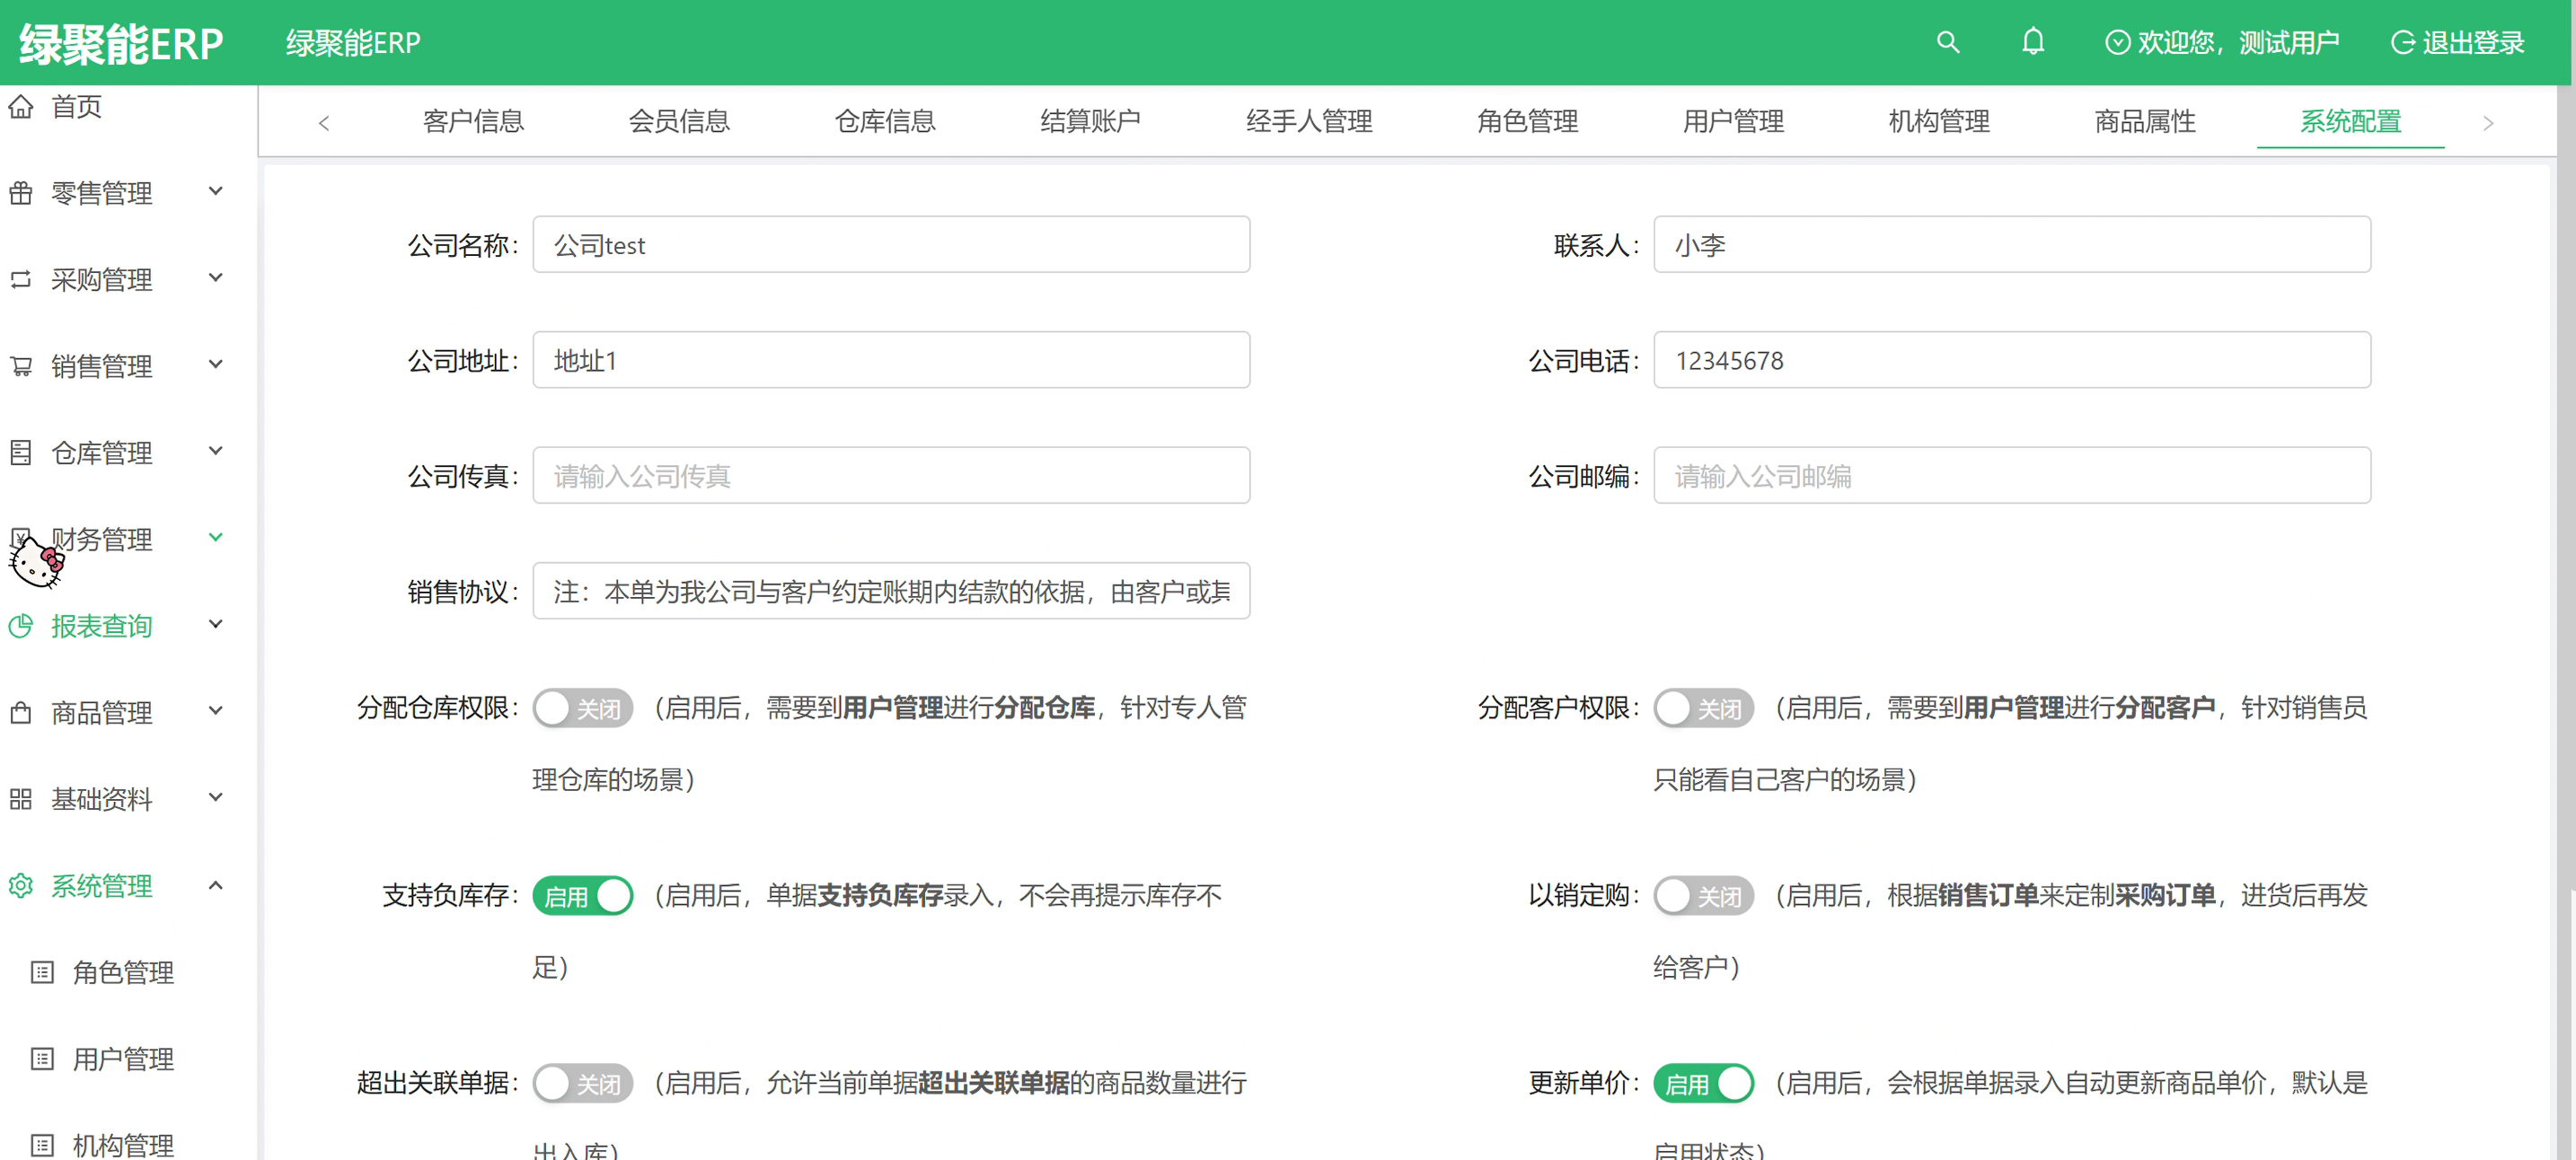Switch to the 客户信息 tab

(473, 121)
